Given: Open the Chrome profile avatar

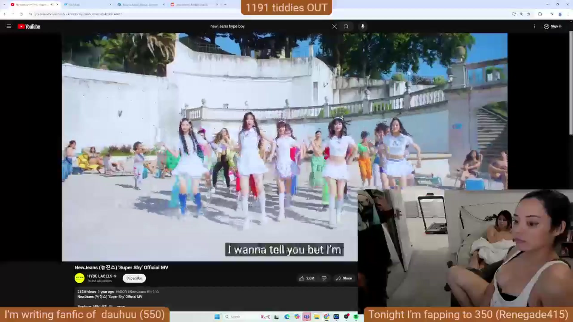Looking at the screenshot, I should 560,14.
